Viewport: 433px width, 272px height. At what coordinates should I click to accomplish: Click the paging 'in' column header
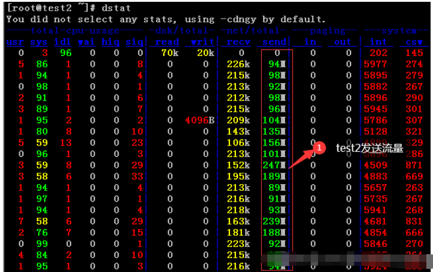310,42
